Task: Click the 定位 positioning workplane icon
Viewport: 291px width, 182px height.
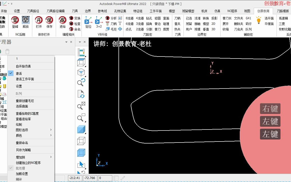Action: [88, 20]
